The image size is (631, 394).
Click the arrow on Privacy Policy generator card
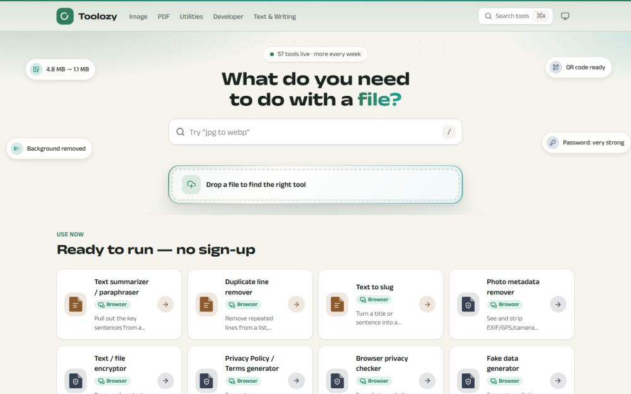(296, 381)
